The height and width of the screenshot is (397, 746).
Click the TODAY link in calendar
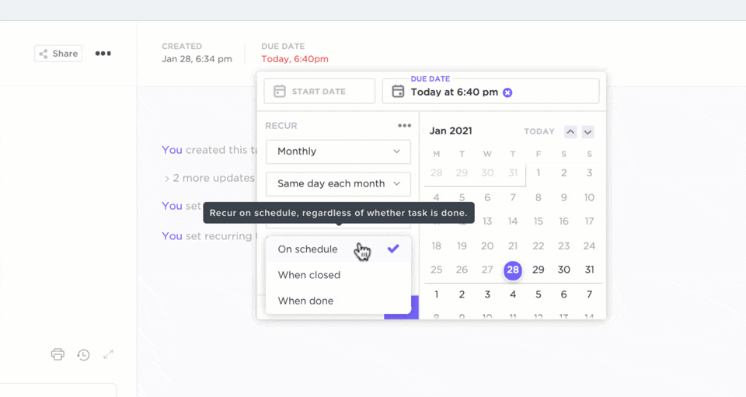[x=539, y=132]
